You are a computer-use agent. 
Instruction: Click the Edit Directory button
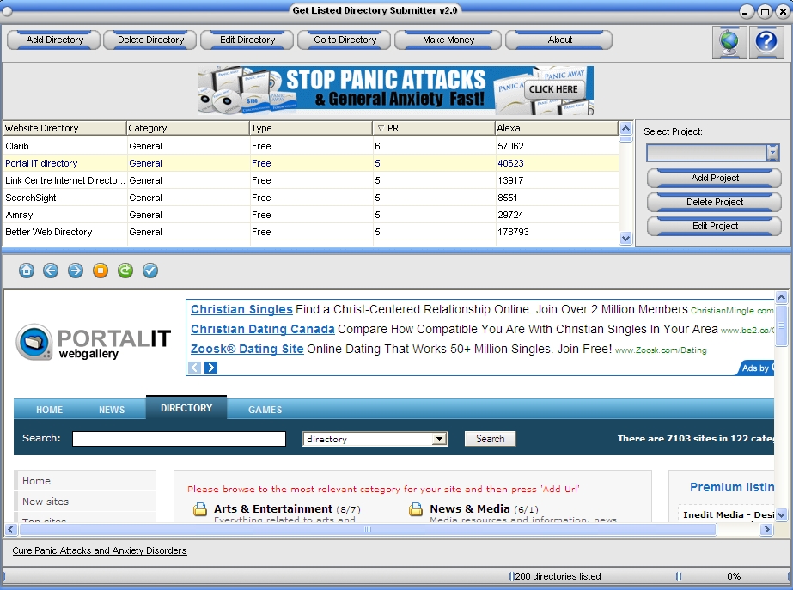point(247,40)
